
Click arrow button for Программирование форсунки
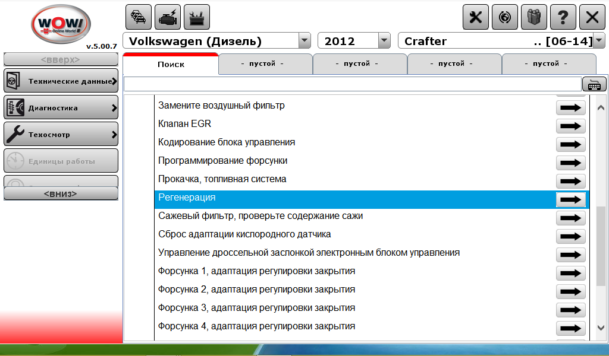pyautogui.click(x=570, y=163)
